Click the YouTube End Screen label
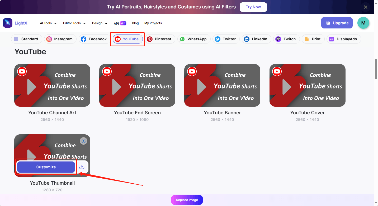This screenshot has height=206, width=378. tap(137, 112)
